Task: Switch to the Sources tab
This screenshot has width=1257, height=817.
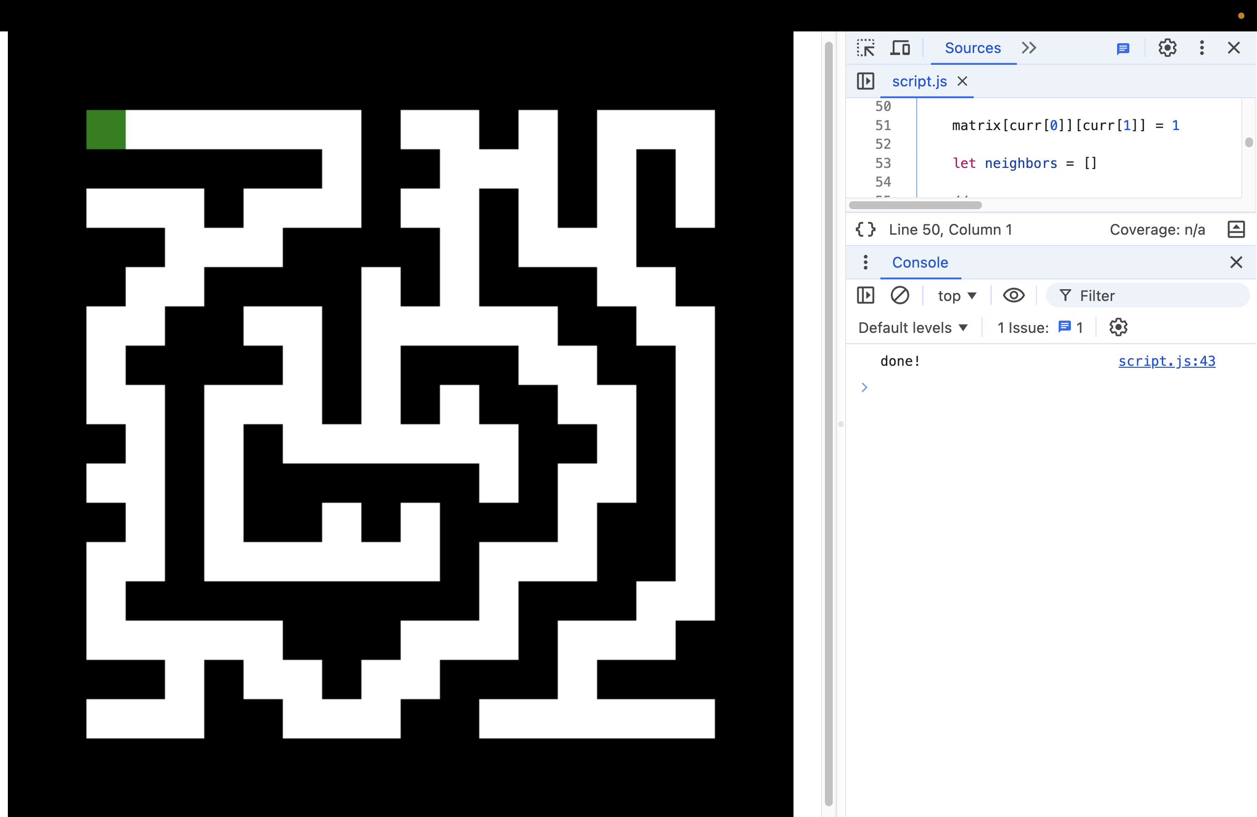Action: (972, 48)
